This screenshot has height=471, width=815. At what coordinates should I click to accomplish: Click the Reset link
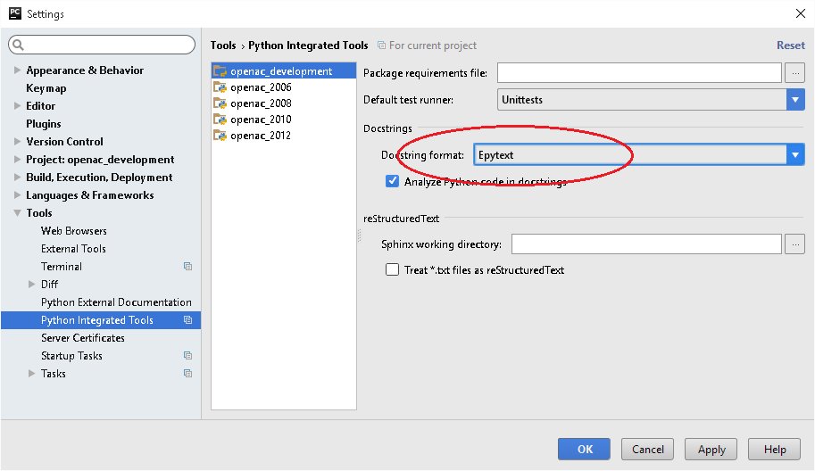point(790,45)
